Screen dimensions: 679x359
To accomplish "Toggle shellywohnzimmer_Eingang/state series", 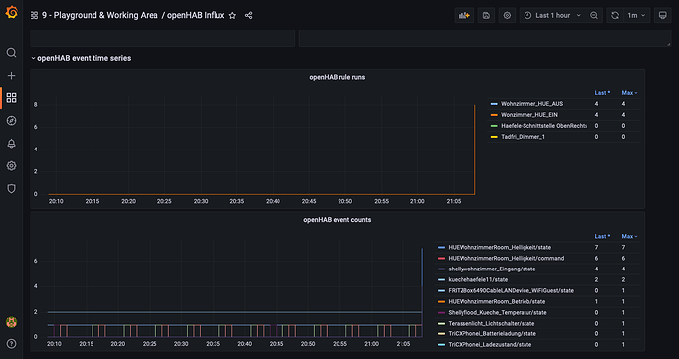I will (x=492, y=269).
